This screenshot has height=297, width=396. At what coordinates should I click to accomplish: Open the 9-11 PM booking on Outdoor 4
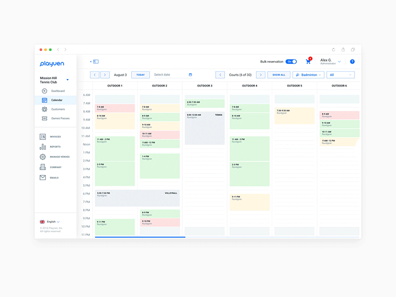(x=249, y=202)
